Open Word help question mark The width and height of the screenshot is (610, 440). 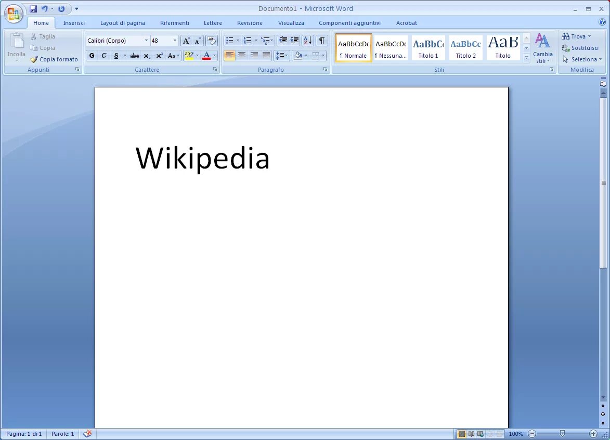[x=602, y=22]
